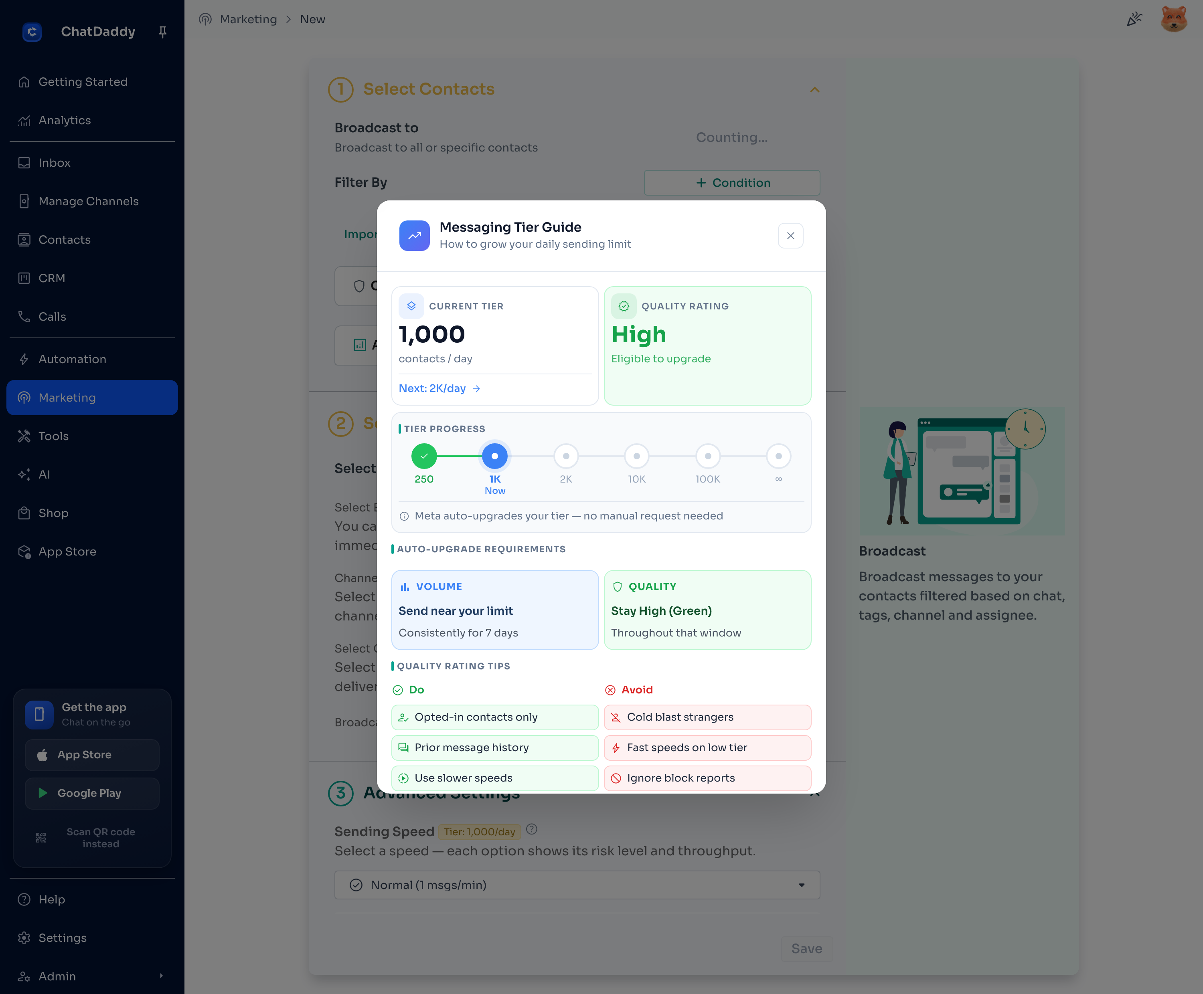Select the completed 250 tier marker
This screenshot has height=994, width=1203.
[x=424, y=456]
